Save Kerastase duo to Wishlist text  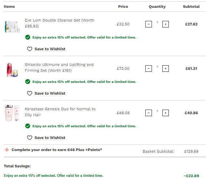(x=50, y=138)
